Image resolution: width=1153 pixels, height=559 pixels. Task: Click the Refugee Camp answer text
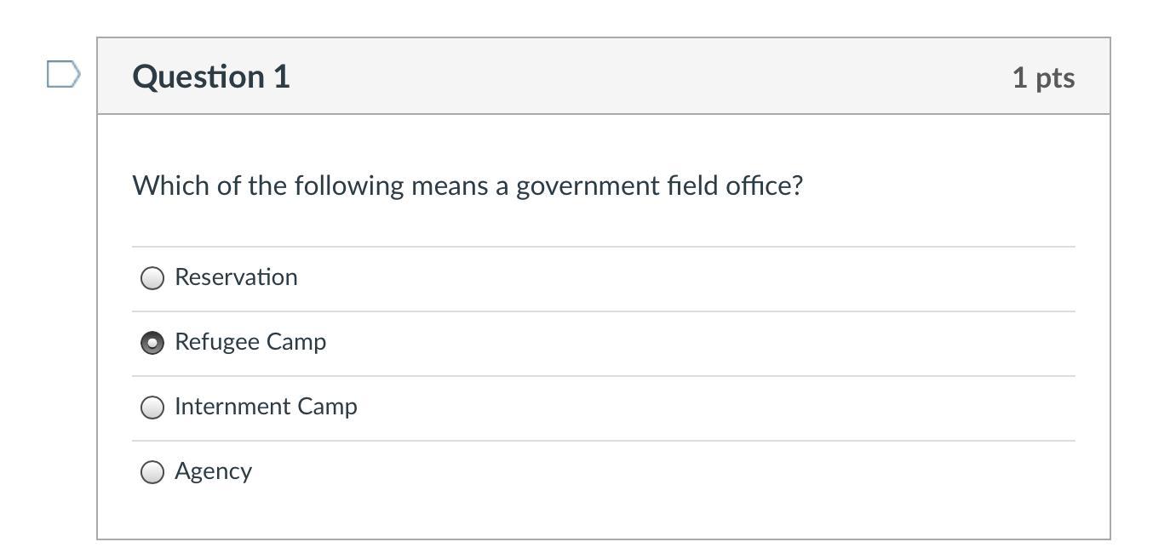250,342
